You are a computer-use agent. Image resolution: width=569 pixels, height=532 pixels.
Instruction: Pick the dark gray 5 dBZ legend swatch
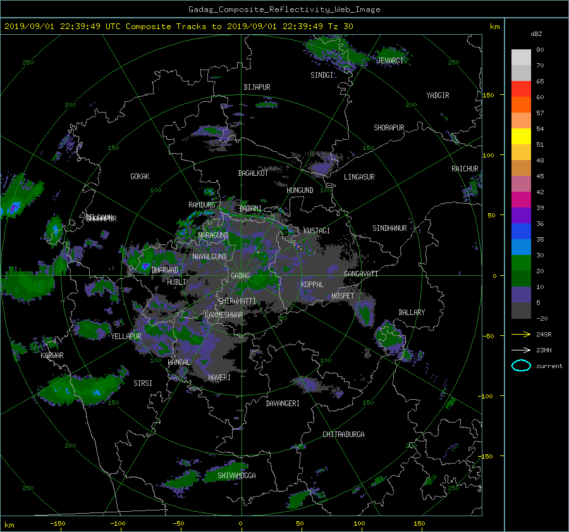tap(521, 310)
